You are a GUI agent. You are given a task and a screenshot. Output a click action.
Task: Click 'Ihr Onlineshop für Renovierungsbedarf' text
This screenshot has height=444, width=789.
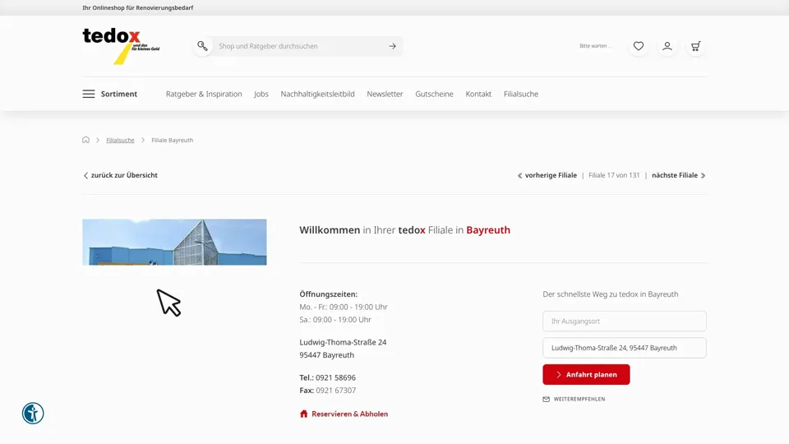pos(138,7)
